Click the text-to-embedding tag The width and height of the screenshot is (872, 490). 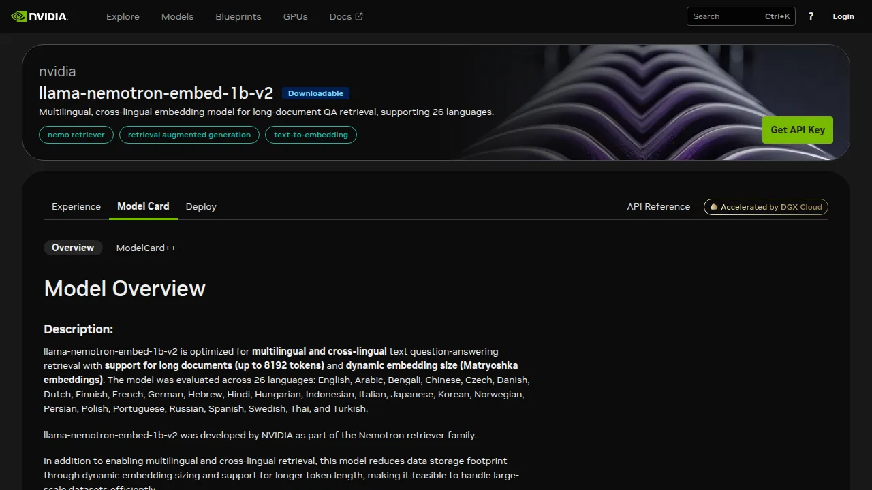(311, 135)
